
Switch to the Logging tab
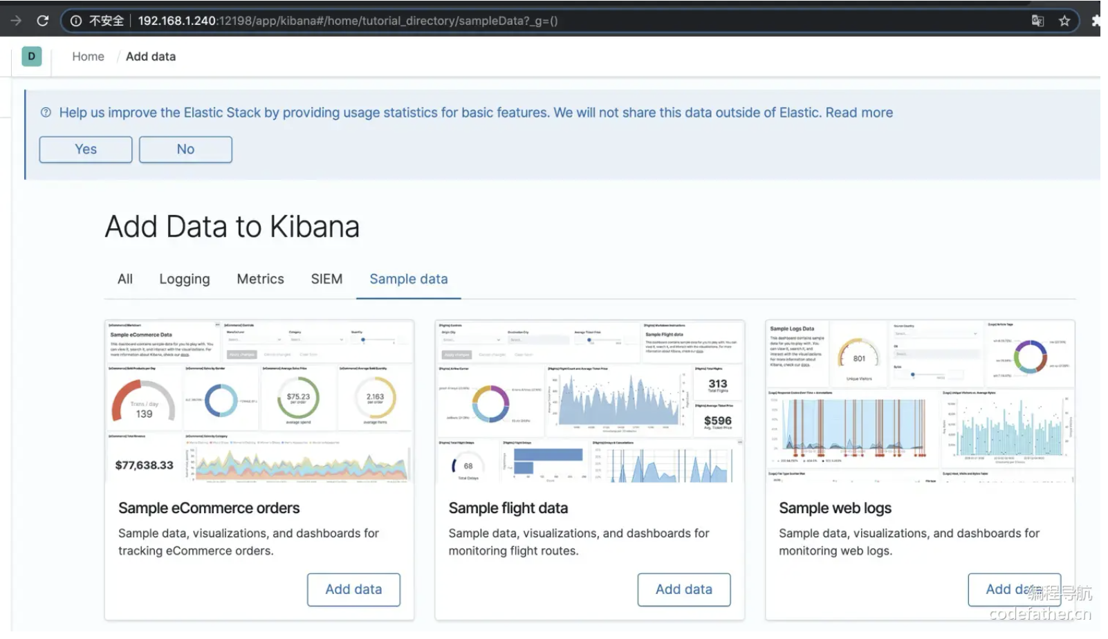pos(185,279)
